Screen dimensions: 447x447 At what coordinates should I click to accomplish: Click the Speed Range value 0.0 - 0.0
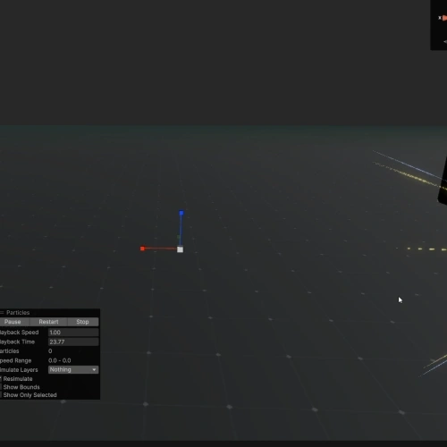tap(60, 360)
